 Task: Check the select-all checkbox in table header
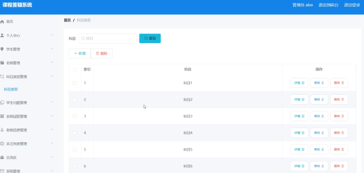[75, 69]
